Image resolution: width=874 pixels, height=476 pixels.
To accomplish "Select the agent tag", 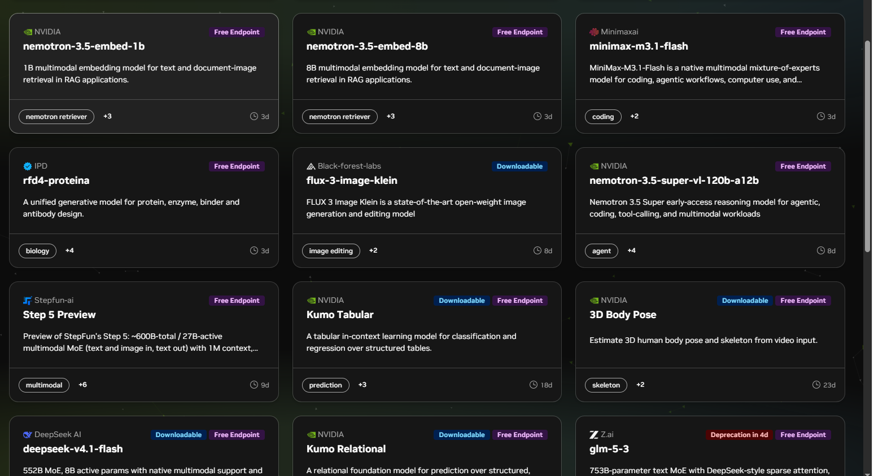I will (601, 251).
